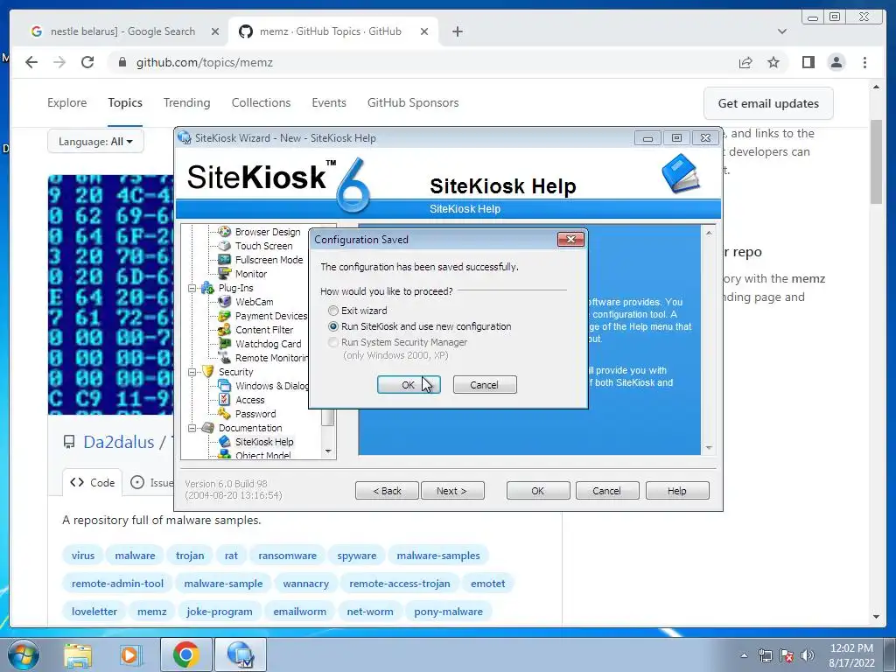The image size is (896, 672).
Task: Click the Documentation tree icon
Action: (207, 427)
